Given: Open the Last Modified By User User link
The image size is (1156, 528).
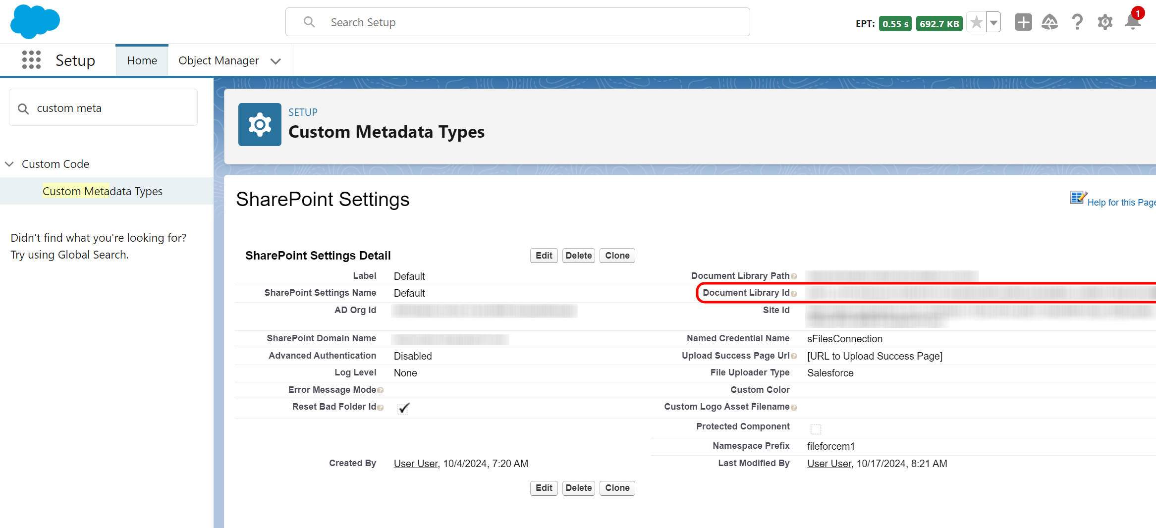Looking at the screenshot, I should 829,464.
